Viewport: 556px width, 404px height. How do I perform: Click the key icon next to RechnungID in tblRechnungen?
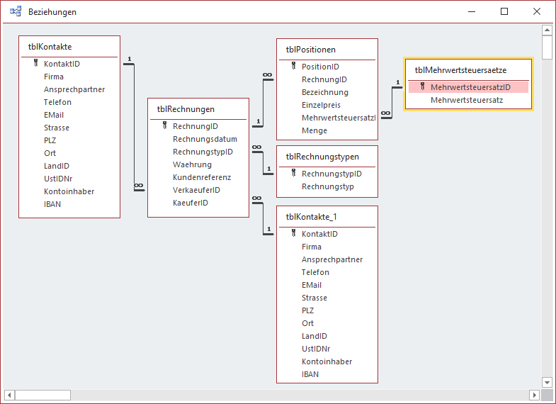coord(164,126)
